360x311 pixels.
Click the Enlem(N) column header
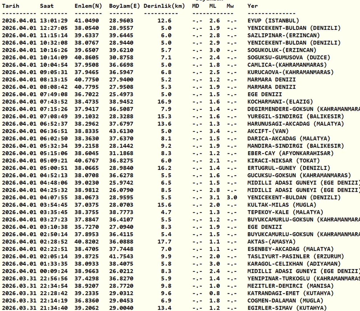tap(88, 6)
